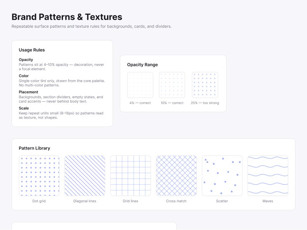Screen dimensions: 307x230
Task: Click the Opacity Range card title
Action: tap(142, 65)
